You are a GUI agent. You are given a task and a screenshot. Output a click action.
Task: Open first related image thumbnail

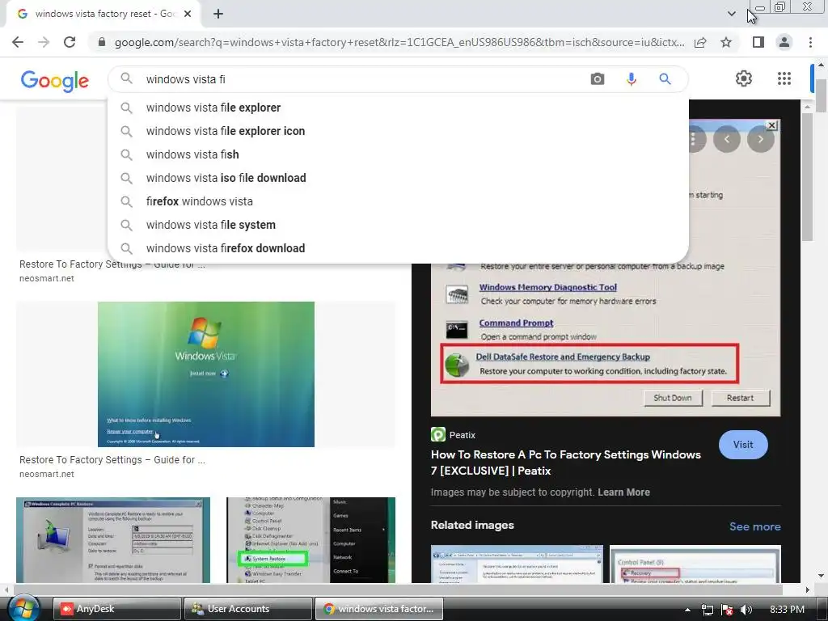coord(517,564)
